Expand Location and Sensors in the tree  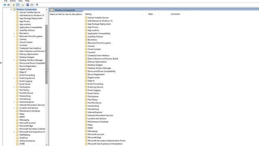(x=14, y=108)
